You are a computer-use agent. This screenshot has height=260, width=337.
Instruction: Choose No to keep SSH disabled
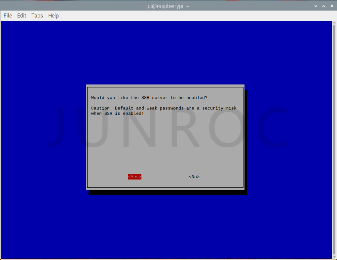coord(194,177)
